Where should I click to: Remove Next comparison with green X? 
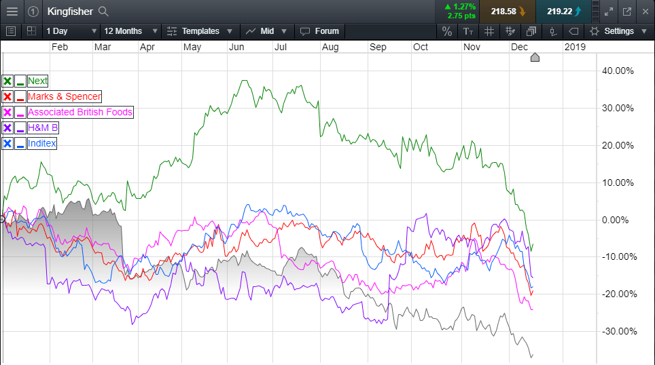7,81
